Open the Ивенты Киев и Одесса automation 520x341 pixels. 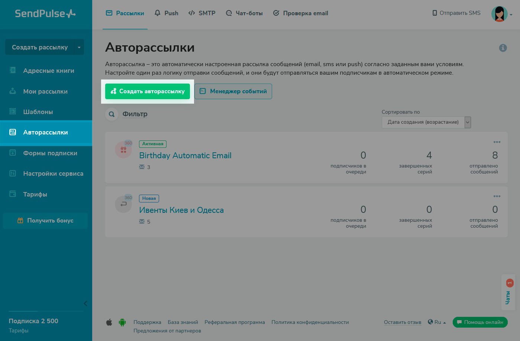pos(181,210)
